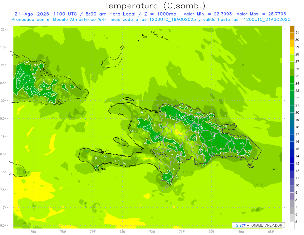304x235 pixels.
Task: Click the '71W' longitude axis label
Action: click(x=182, y=232)
